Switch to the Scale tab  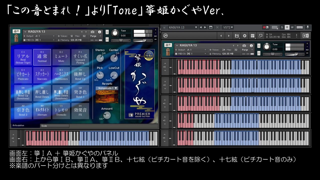pos(54,126)
